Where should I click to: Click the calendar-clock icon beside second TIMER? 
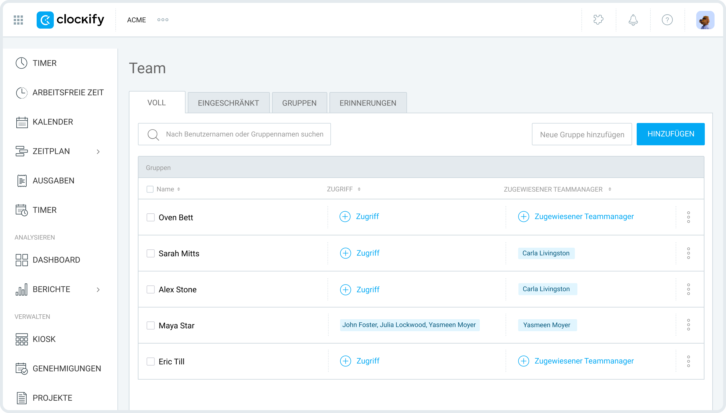pyautogui.click(x=22, y=210)
